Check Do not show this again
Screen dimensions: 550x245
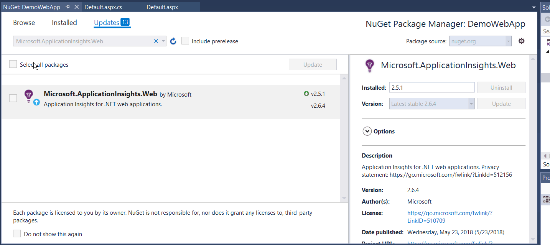click(17, 233)
